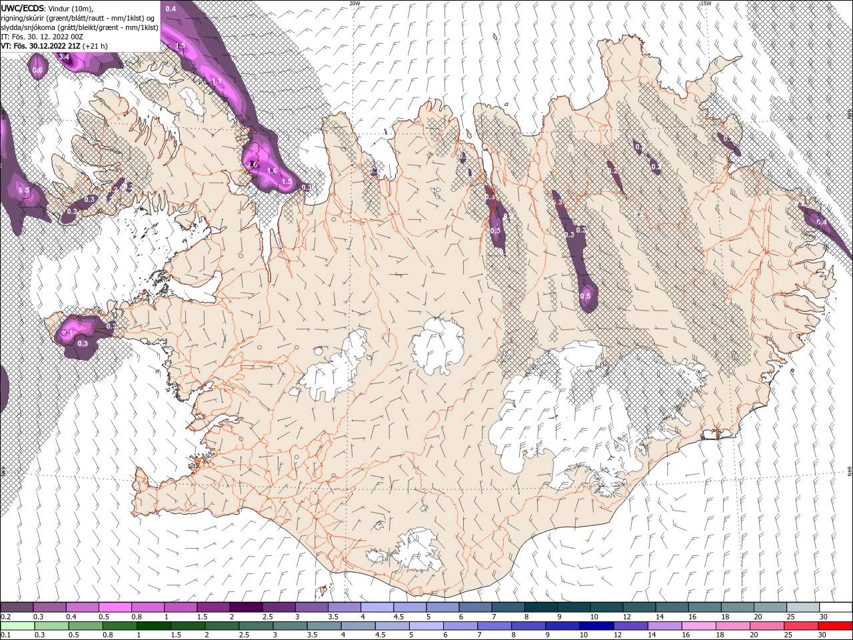Click the 20W longitude label
This screenshot has height=640, width=853.
tap(355, 3)
